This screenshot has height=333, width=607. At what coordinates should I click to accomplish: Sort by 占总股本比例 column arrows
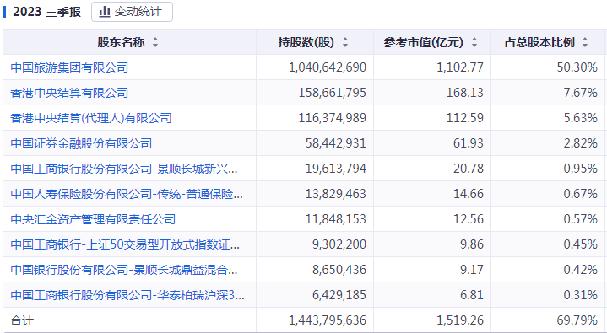pyautogui.click(x=585, y=42)
